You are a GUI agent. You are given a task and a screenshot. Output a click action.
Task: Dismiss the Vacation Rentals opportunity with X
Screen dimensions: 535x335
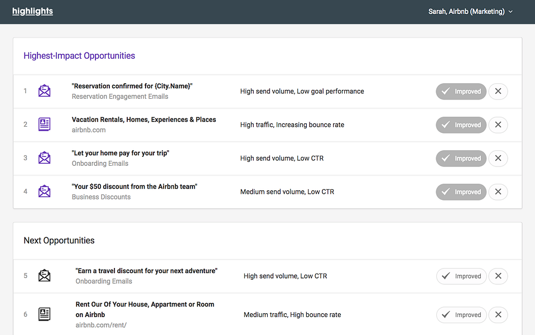coord(498,125)
